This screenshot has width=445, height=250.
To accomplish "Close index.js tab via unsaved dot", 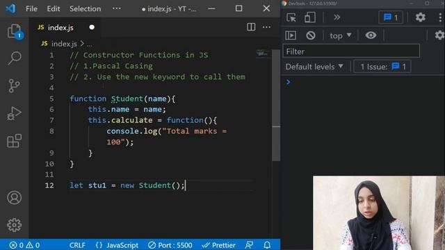I will click(x=92, y=28).
